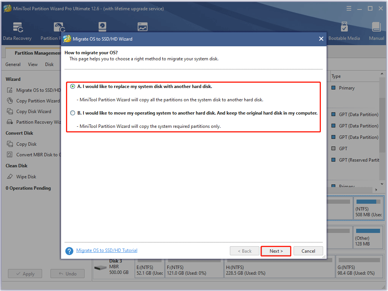Open the General menu
The image size is (388, 291).
13,64
